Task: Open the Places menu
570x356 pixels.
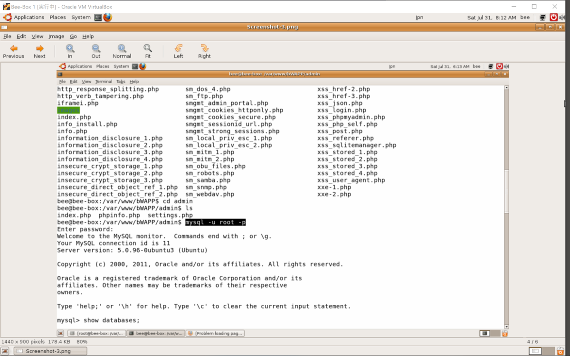Action: [x=58, y=17]
